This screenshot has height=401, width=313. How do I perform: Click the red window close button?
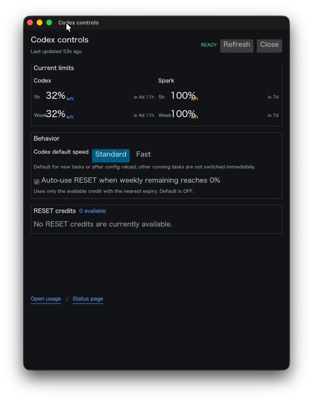(x=30, y=23)
